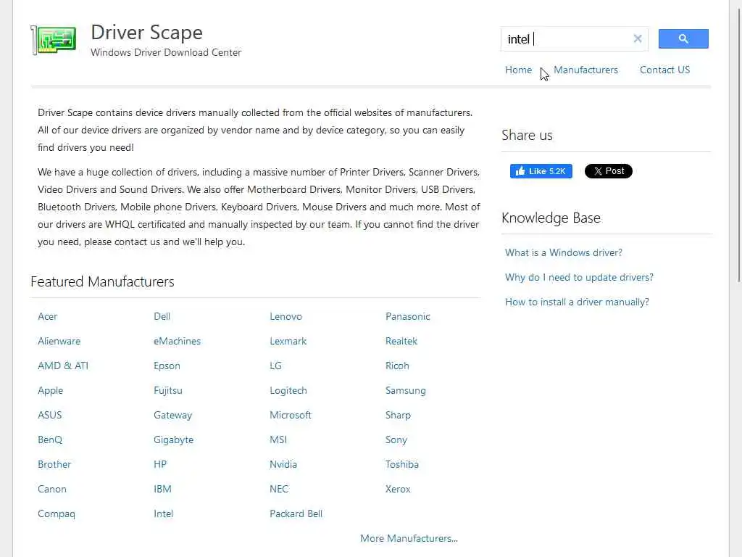Click the blue magnifier search button
This screenshot has height=557, width=742.
(x=683, y=39)
